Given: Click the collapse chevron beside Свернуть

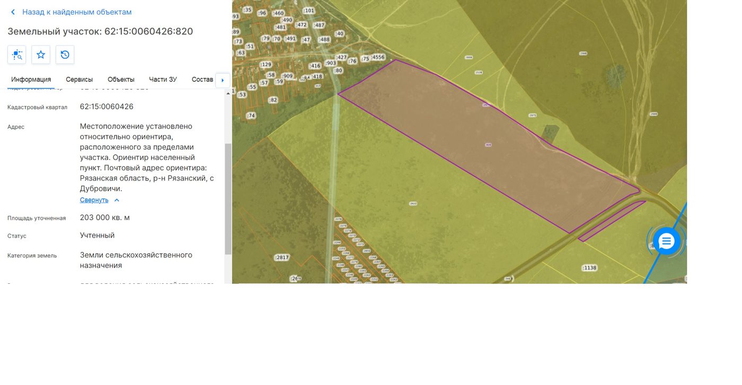Looking at the screenshot, I should 117,200.
